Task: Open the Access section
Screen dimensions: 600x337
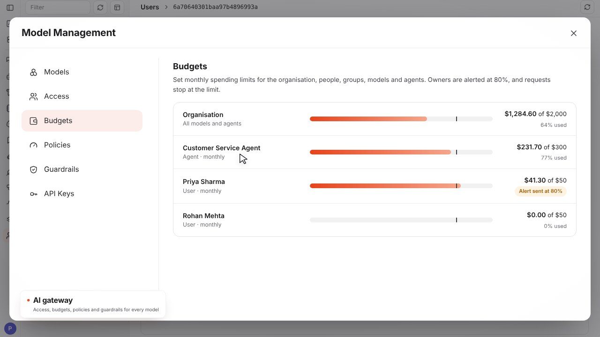Action: click(x=82, y=96)
